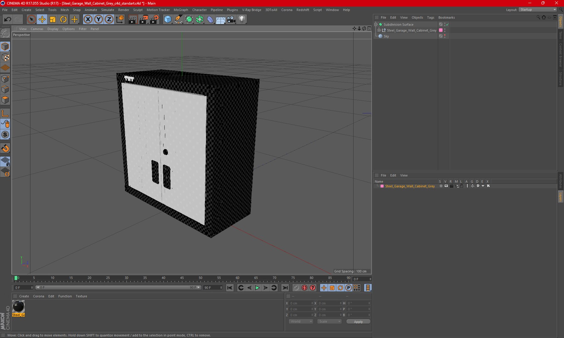Activate the Rotate tool in the top toolbar
This screenshot has height=338, width=564.
click(63, 19)
